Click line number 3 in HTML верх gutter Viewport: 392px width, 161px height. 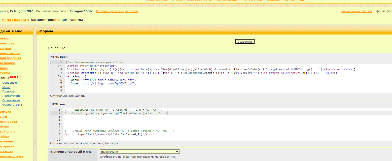pyautogui.click(x=61, y=69)
